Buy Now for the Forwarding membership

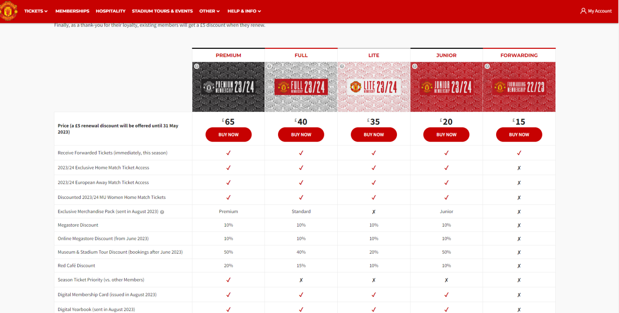pyautogui.click(x=519, y=134)
